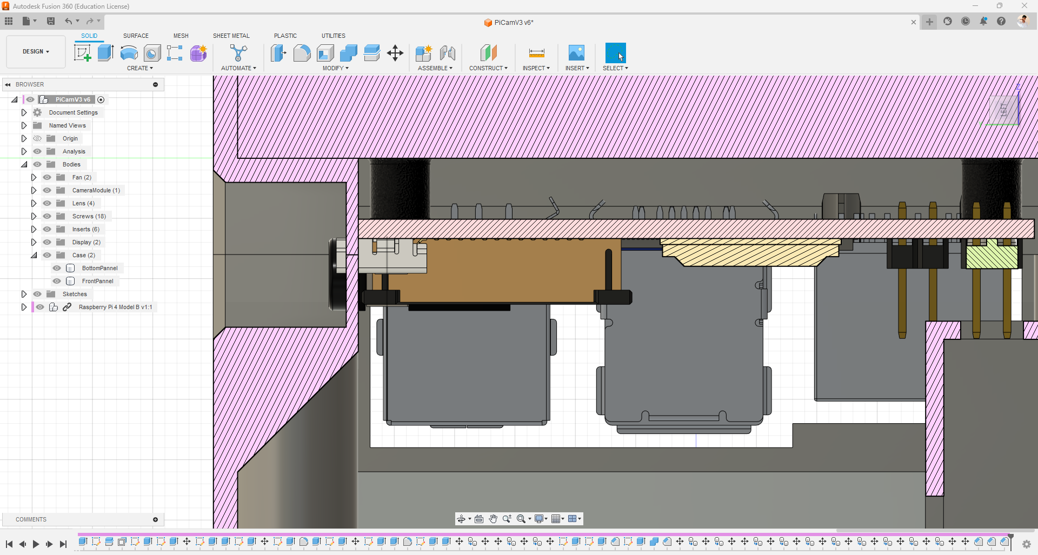Viewport: 1038px width, 555px height.
Task: Collapse the Bodies folder
Action: click(24, 164)
